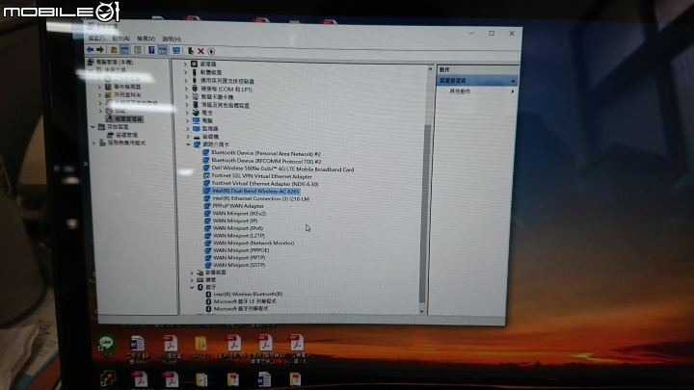Click the red X uninstall device icon
The height and width of the screenshot is (390, 694).
click(200, 51)
